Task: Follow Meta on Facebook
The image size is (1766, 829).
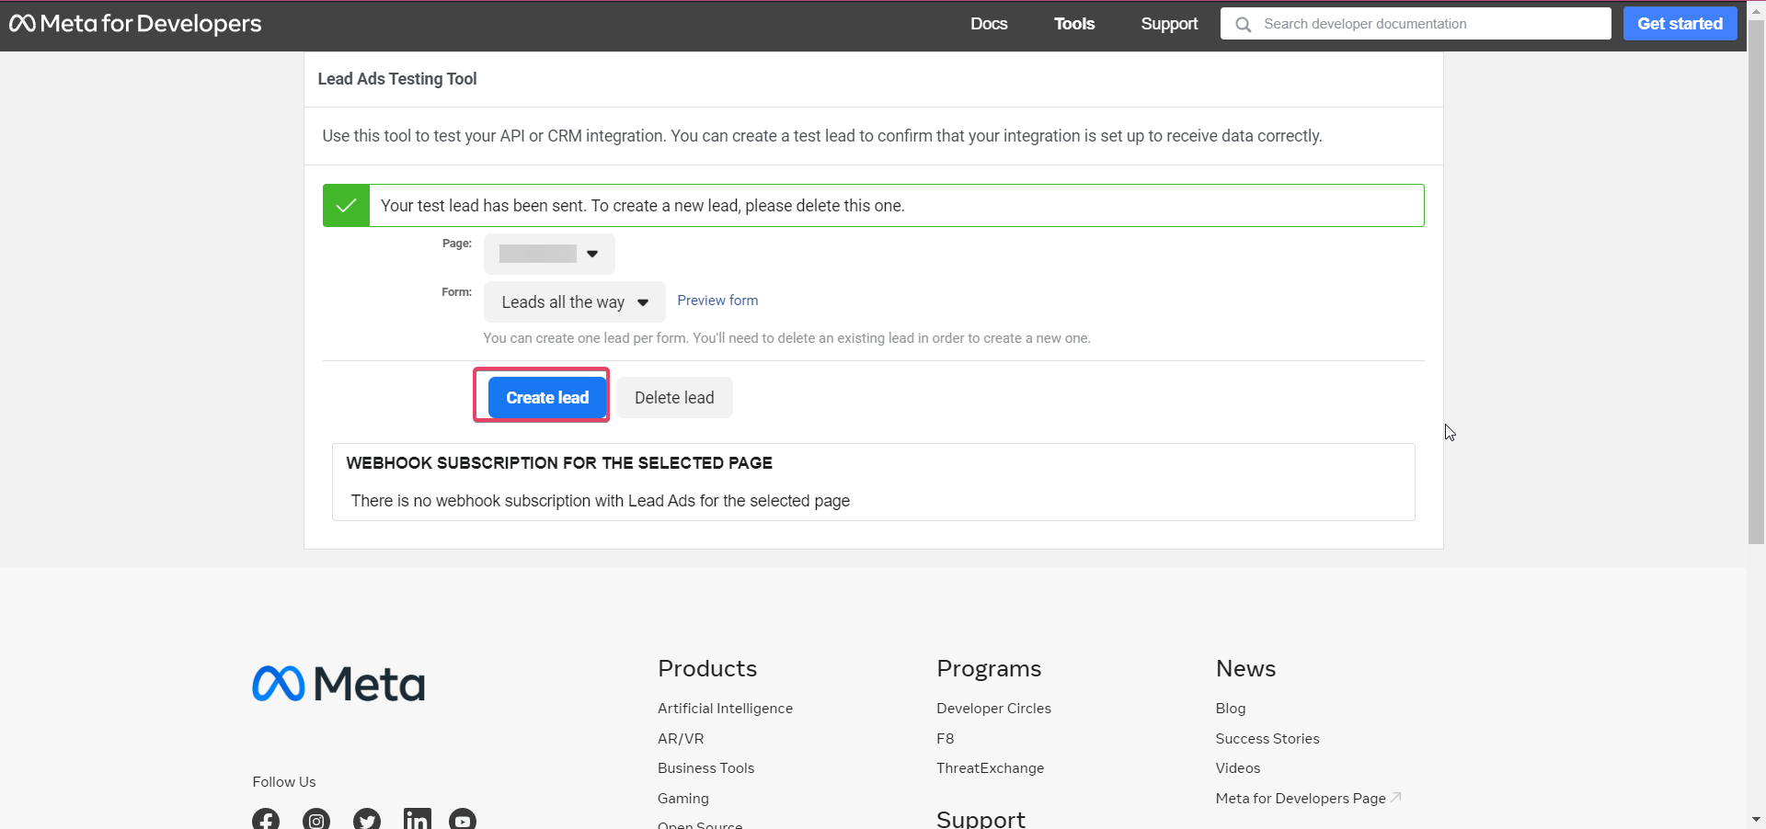Action: click(x=265, y=819)
